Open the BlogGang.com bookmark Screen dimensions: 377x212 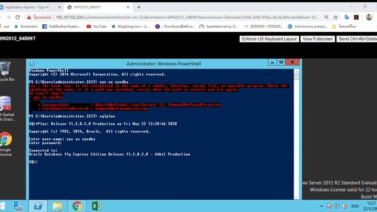(130, 26)
